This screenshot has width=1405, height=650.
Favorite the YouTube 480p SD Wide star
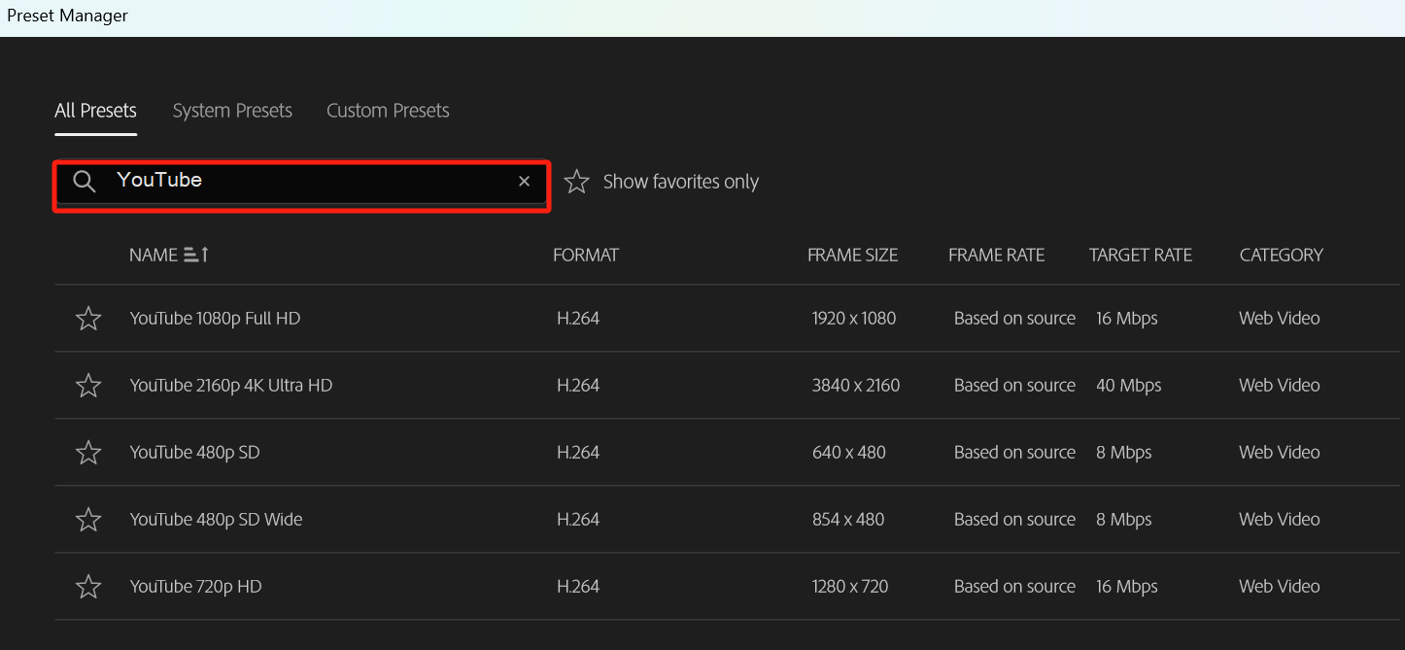(88, 520)
